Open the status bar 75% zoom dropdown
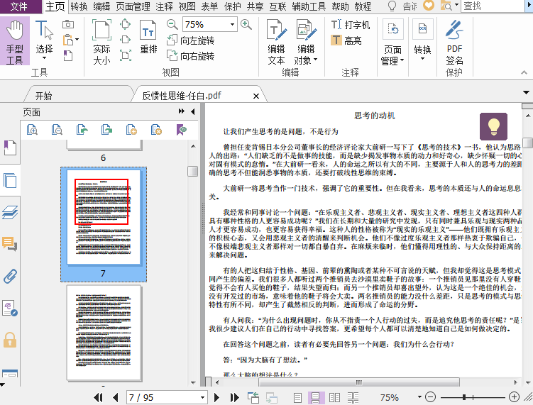The image size is (533, 405). click(x=419, y=397)
